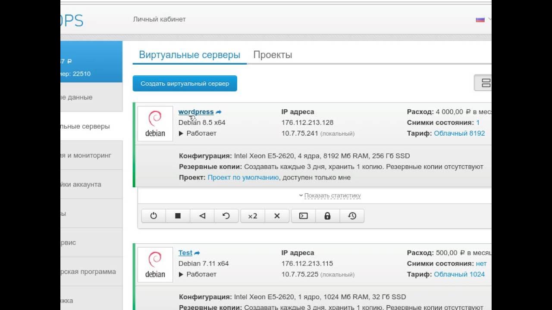Open Проект по умолчанию link
Screen dimensions: 552x310
coord(243,177)
